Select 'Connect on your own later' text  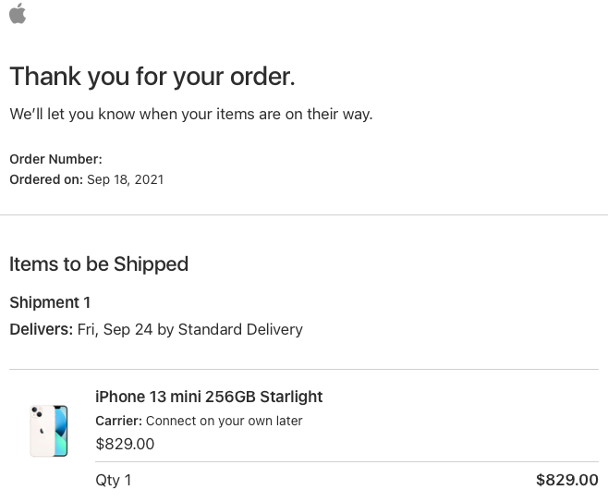[225, 421]
